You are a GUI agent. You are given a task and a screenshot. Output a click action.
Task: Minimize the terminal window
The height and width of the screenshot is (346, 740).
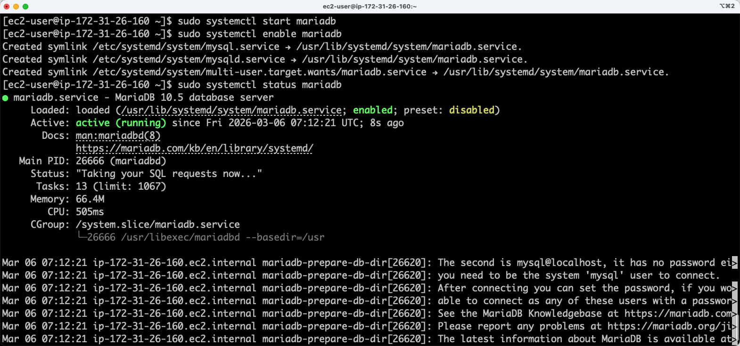[16, 7]
